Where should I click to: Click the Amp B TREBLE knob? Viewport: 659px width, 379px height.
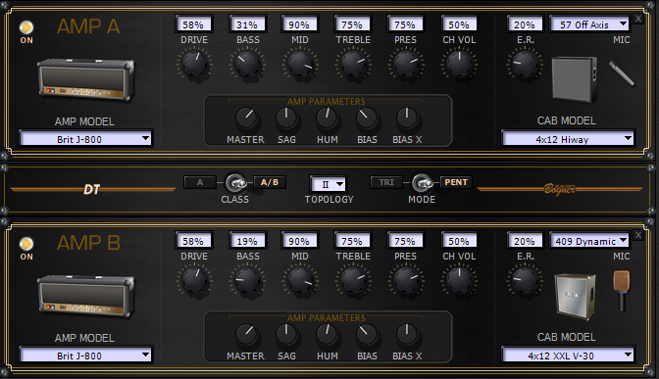tap(353, 280)
